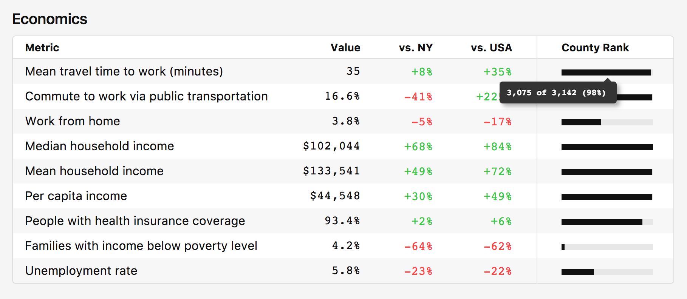687x299 pixels.
Task: Dismiss the 3,075 of 3,142 tooltip
Action: point(559,92)
